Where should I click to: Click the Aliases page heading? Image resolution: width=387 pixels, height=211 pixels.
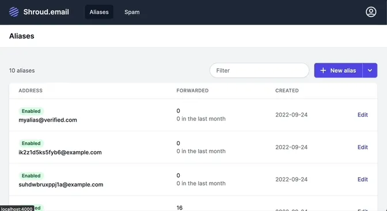pyautogui.click(x=22, y=36)
